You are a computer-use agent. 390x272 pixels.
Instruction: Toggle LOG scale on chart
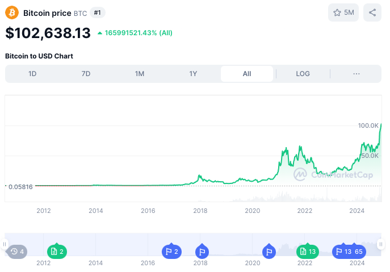[303, 74]
